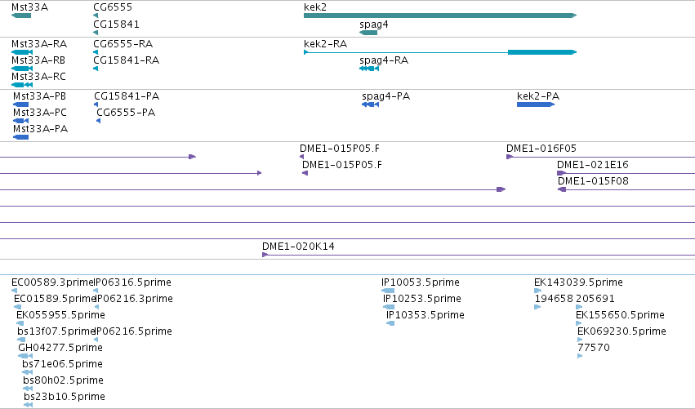This screenshot has height=409, width=695.
Task: Click the Mst33A-PB protein feature
Action: coord(21,104)
